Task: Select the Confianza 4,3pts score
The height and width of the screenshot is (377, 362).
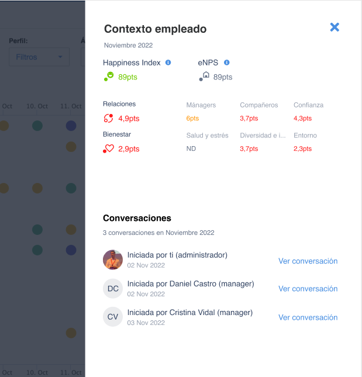Action: coord(303,118)
